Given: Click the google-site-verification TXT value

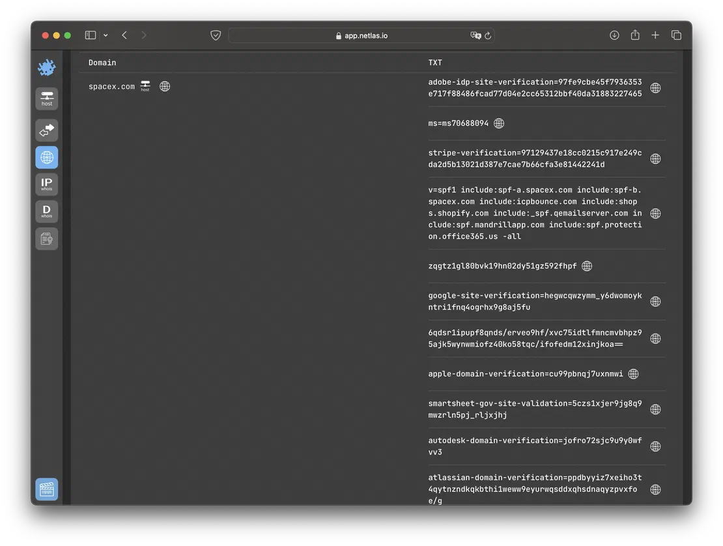Looking at the screenshot, I should point(535,301).
